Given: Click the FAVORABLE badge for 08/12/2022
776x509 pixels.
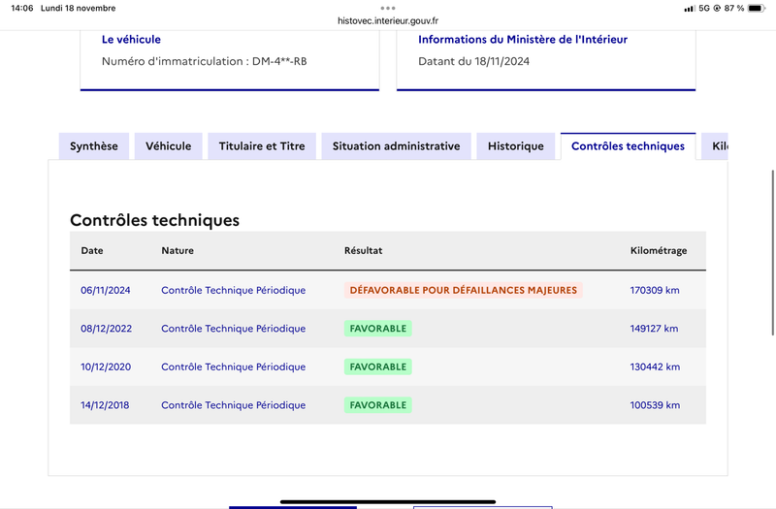Looking at the screenshot, I should [378, 329].
